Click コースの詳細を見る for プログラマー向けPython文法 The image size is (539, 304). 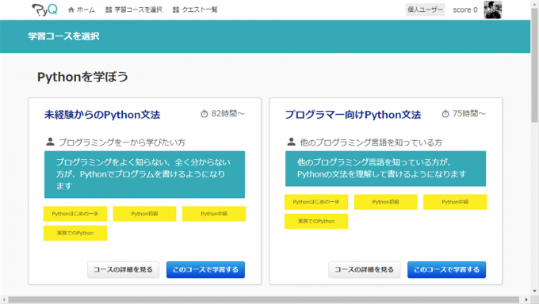coord(364,270)
